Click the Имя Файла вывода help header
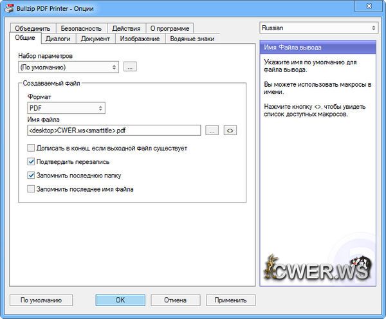 pyautogui.click(x=318, y=47)
